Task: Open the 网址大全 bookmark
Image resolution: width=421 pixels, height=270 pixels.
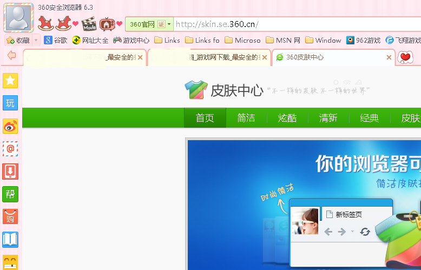Action: point(90,40)
